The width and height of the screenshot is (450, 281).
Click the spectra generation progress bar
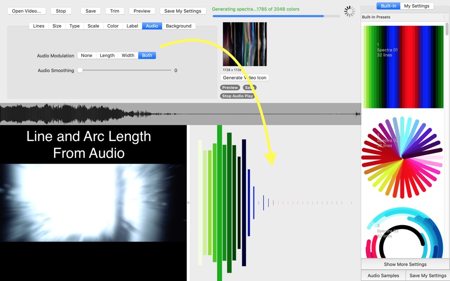coord(276,16)
